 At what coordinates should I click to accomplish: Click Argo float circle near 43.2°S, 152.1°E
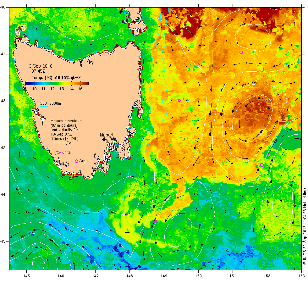269,155
